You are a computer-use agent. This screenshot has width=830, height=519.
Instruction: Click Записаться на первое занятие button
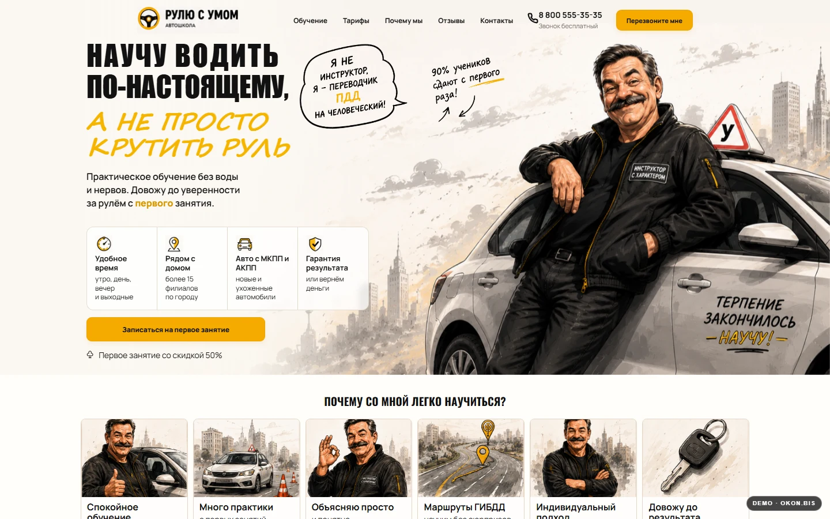[x=176, y=329]
